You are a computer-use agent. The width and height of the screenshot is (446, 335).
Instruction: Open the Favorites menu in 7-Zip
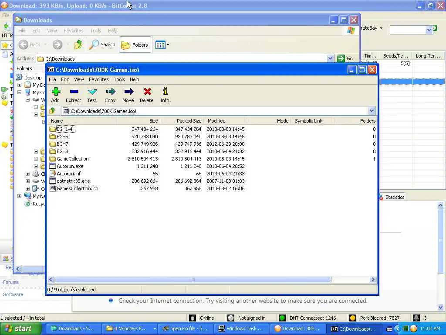pos(99,79)
